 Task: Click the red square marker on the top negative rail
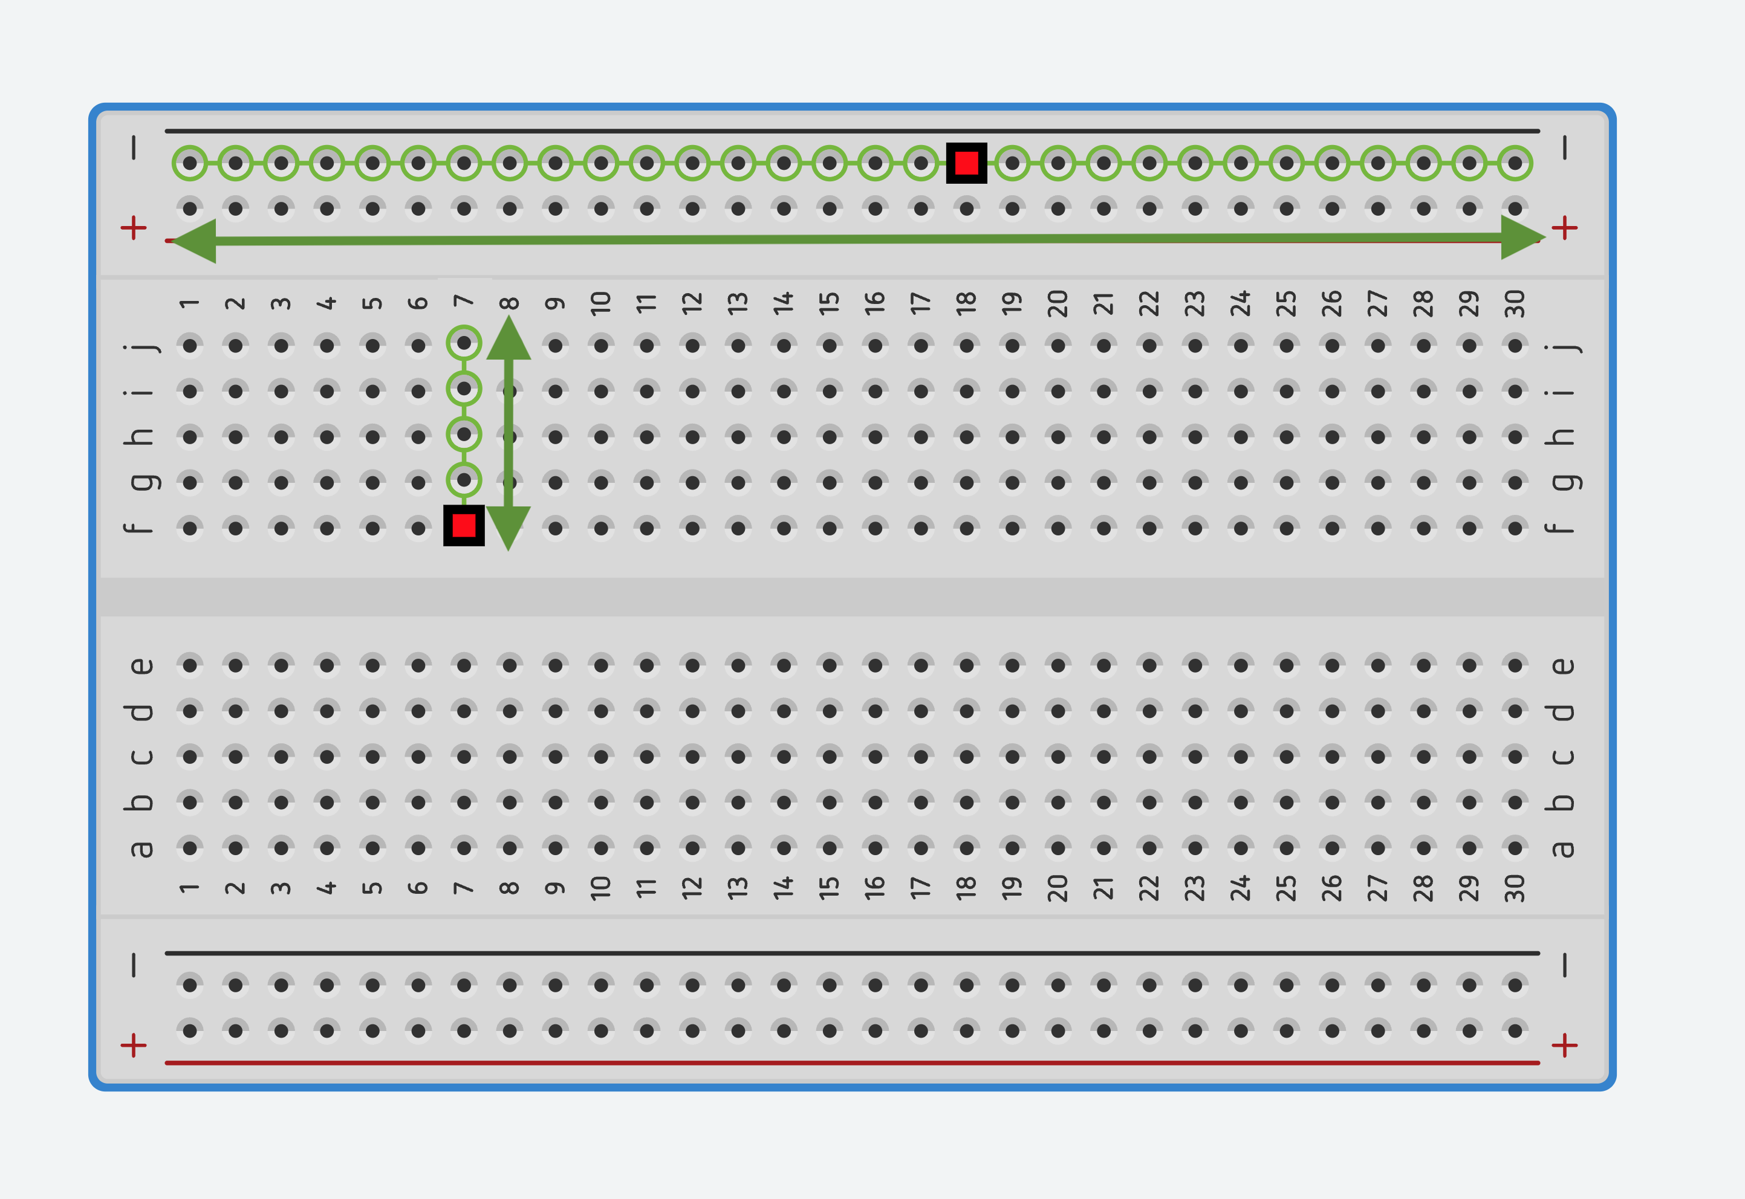[966, 163]
